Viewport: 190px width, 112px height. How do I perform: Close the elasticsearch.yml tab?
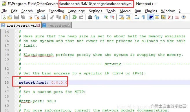click(38, 25)
